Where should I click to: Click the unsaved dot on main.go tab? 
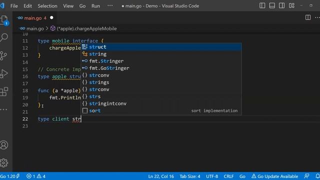coord(51,18)
